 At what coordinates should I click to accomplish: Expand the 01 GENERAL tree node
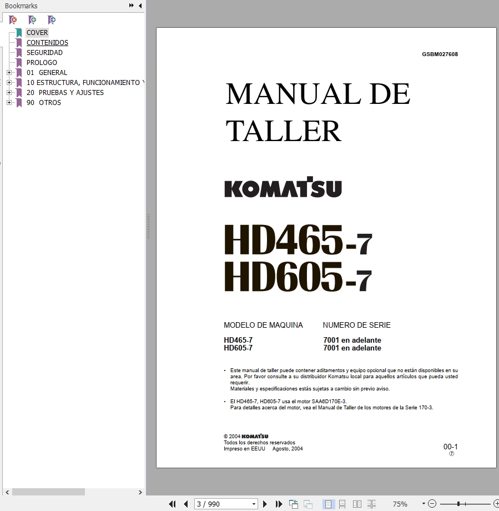(x=9, y=73)
